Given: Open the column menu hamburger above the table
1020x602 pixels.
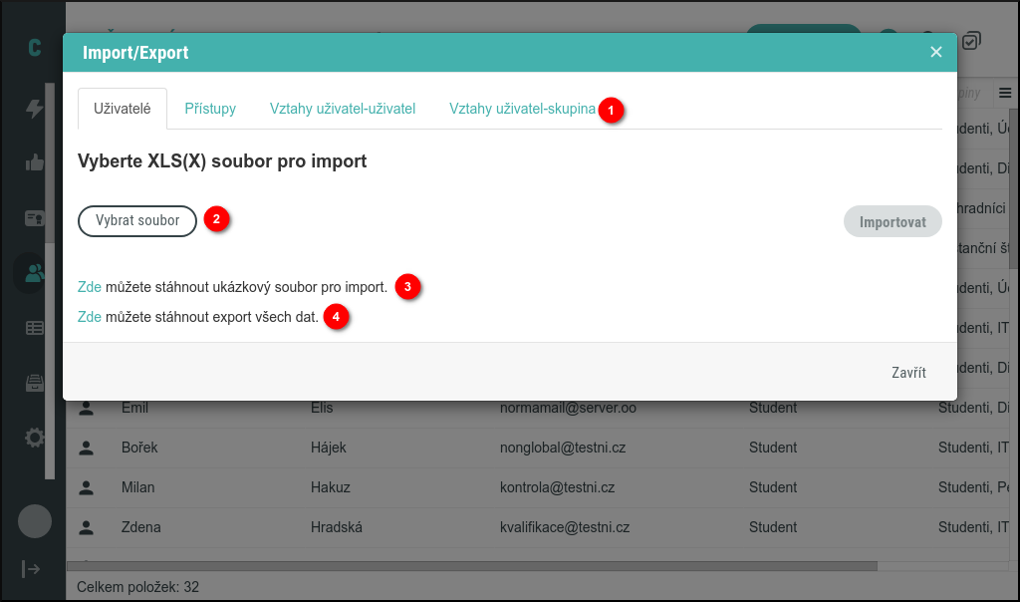Looking at the screenshot, I should click(1005, 93).
